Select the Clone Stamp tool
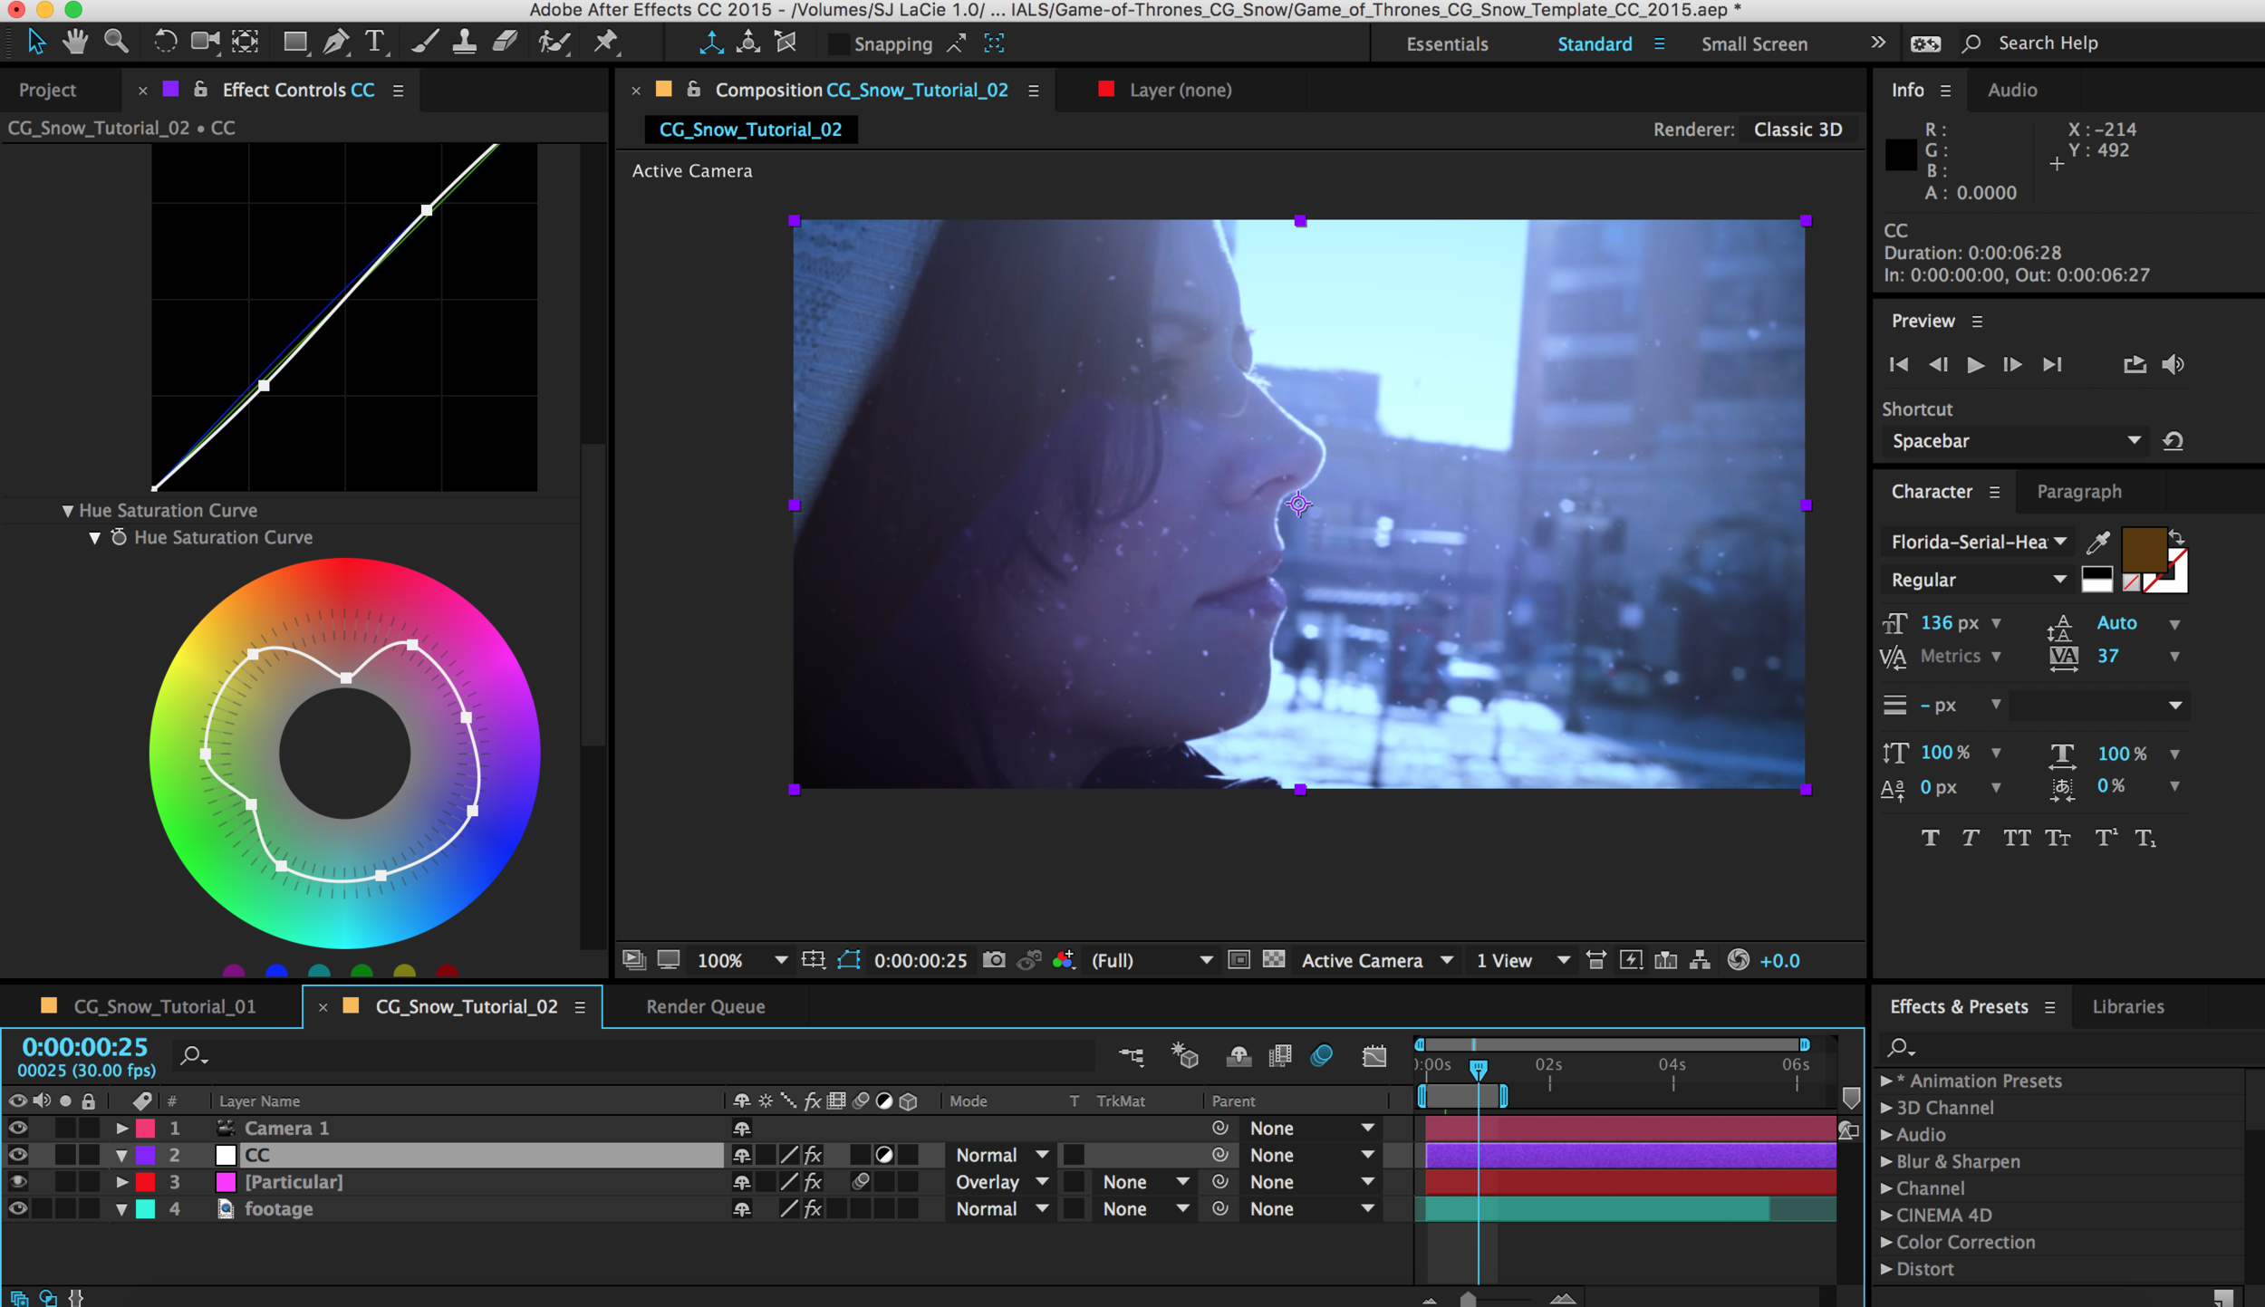 (464, 42)
